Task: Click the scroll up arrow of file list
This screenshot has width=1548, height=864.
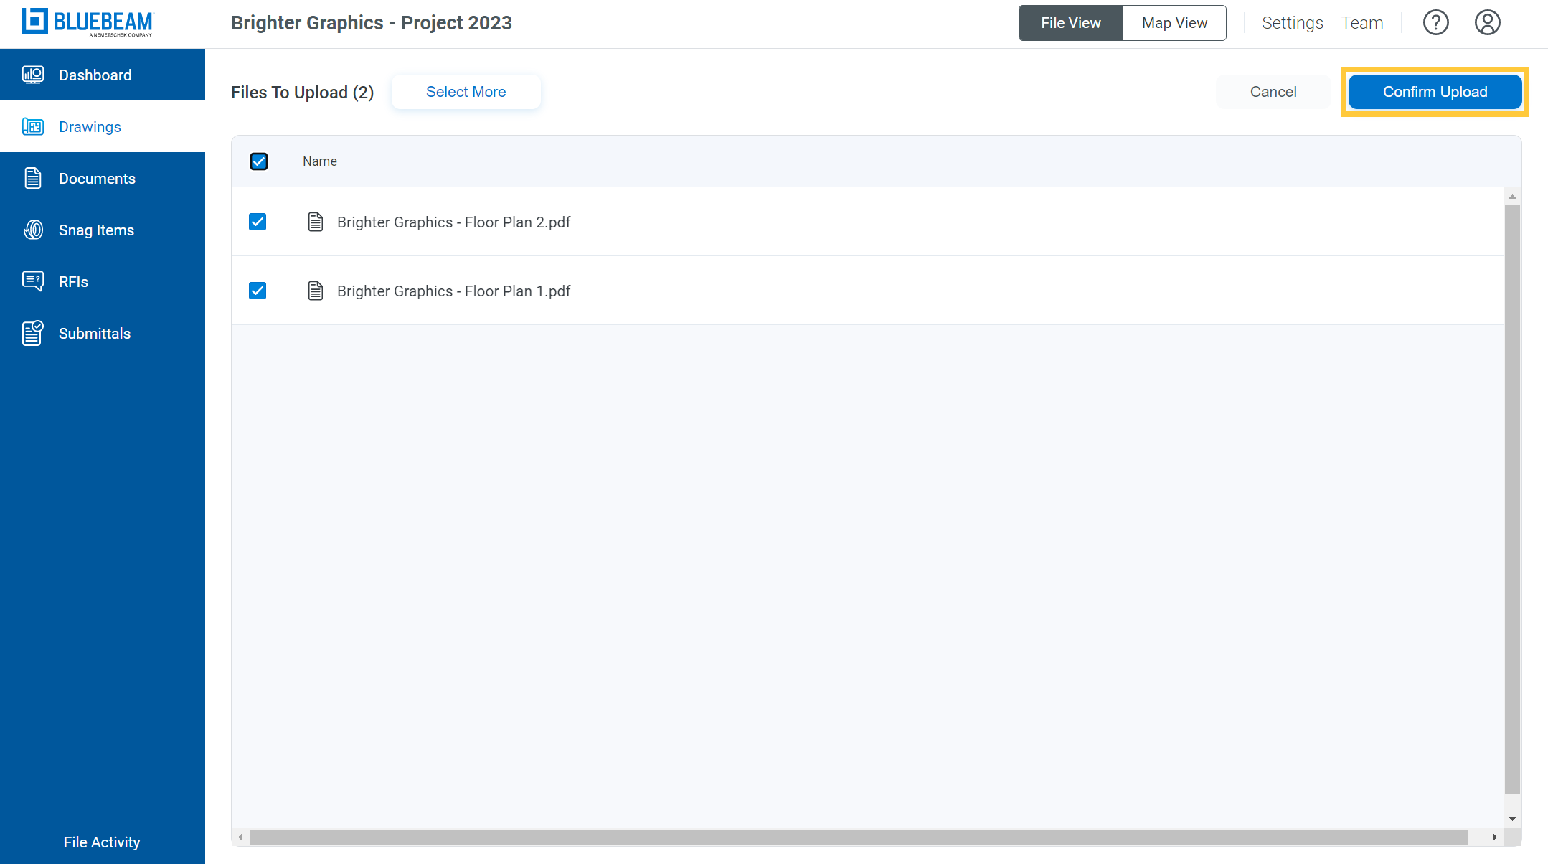Action: pos(1512,197)
